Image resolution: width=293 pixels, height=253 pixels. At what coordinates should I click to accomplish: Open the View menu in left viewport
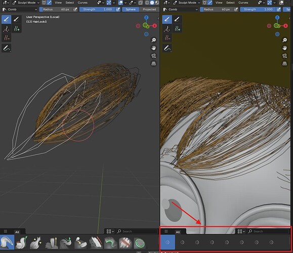pyautogui.click(x=58, y=3)
